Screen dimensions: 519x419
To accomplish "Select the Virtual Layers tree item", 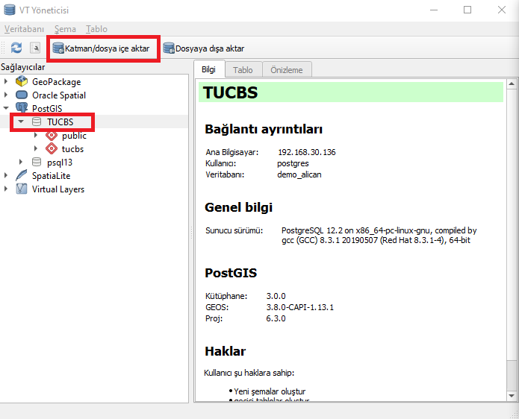I will (x=58, y=189).
